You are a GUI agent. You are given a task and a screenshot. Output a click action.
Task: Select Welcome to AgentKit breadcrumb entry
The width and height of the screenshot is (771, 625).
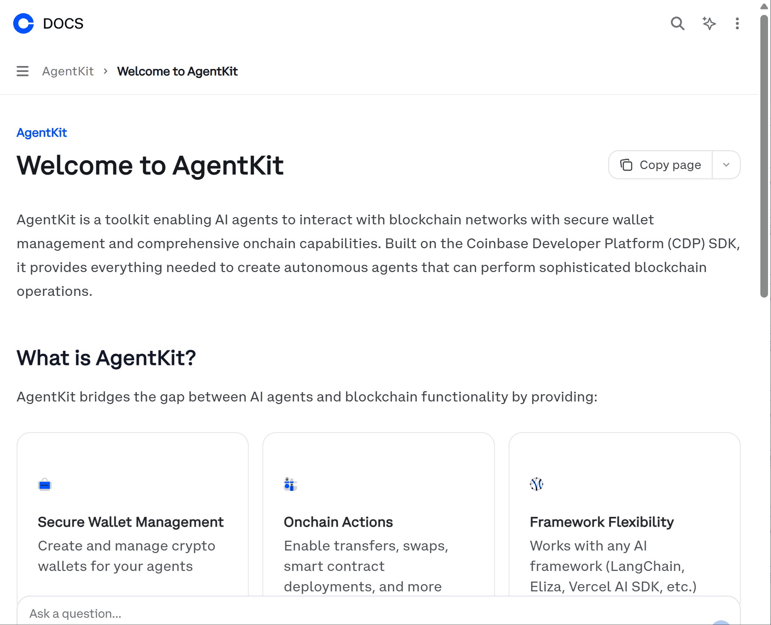pos(177,71)
